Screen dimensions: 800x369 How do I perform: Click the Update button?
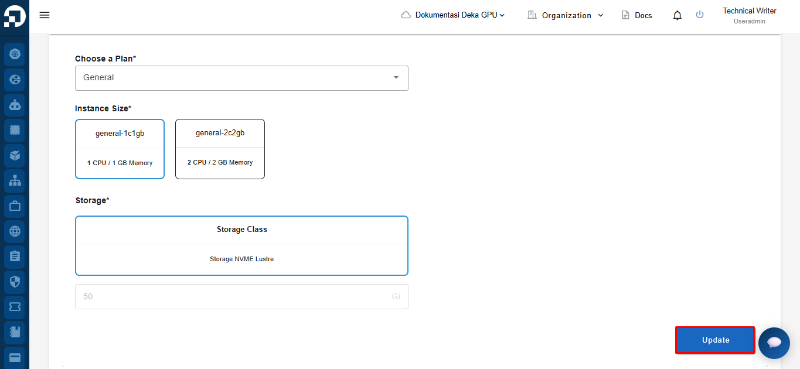click(x=716, y=340)
